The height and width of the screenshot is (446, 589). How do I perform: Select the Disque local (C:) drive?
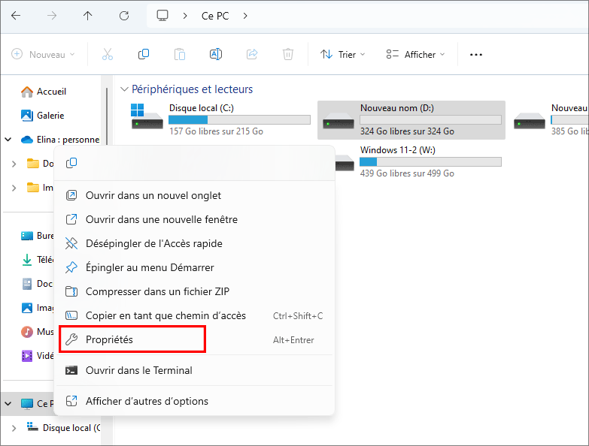(x=218, y=119)
